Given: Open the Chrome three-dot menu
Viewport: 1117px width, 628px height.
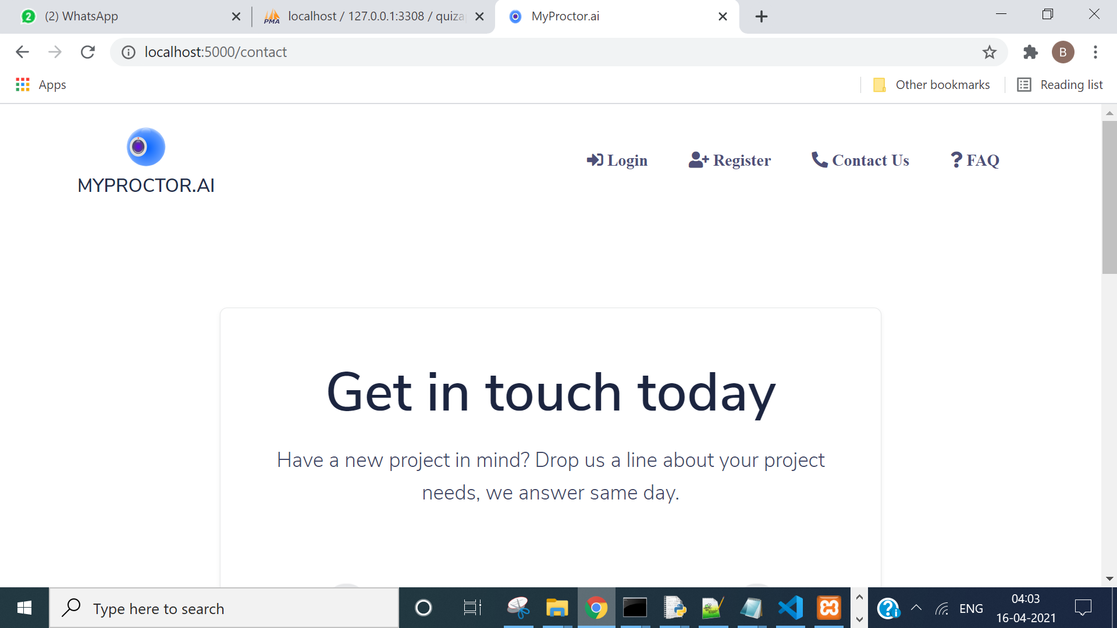Looking at the screenshot, I should pyautogui.click(x=1095, y=52).
